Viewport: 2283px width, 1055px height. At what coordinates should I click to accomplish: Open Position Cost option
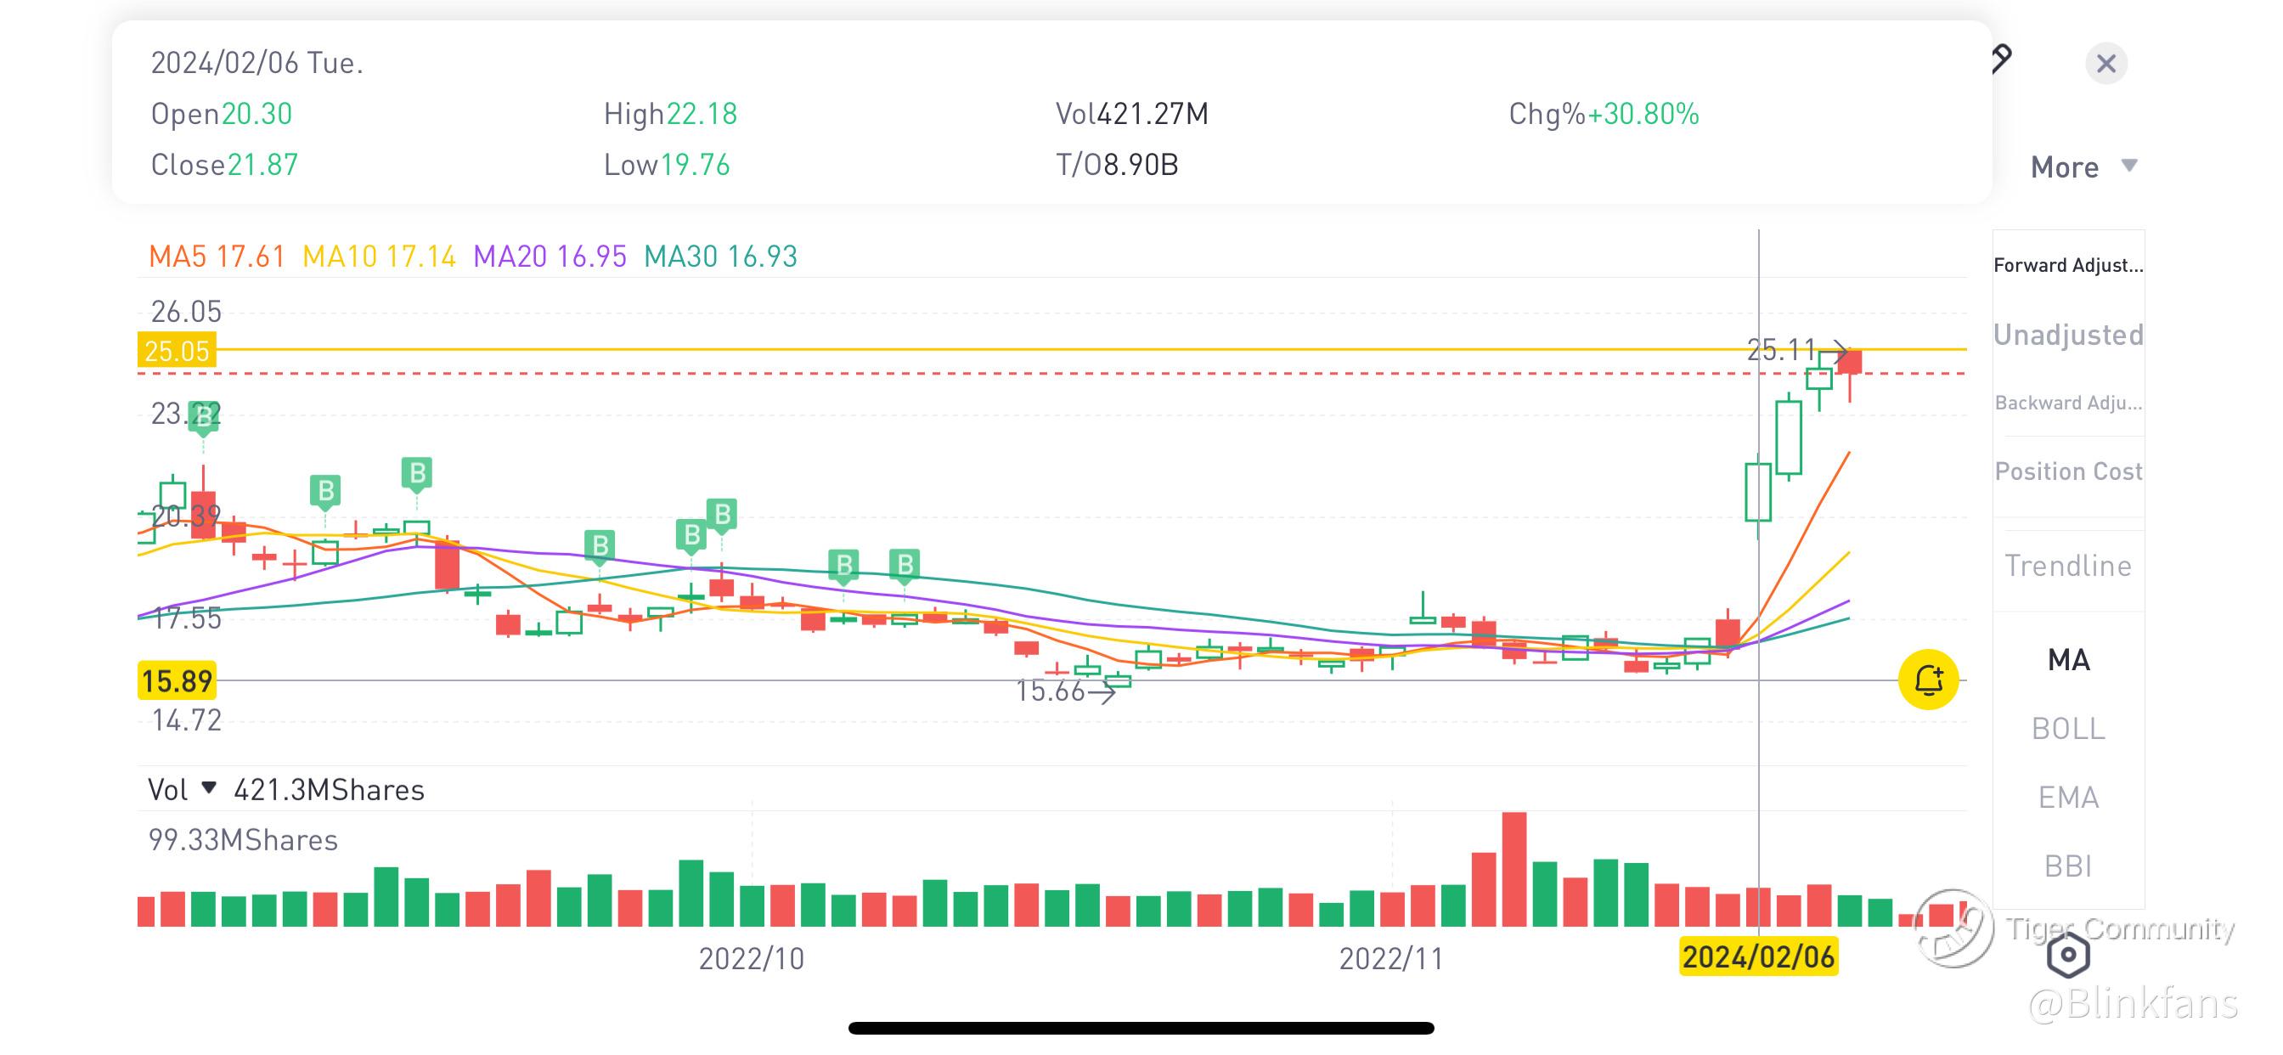[2067, 471]
